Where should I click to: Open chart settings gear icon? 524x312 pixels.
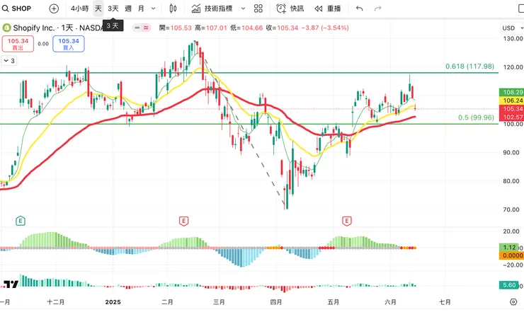tap(513, 302)
